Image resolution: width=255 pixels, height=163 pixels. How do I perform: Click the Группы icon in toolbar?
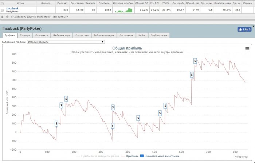55,17
